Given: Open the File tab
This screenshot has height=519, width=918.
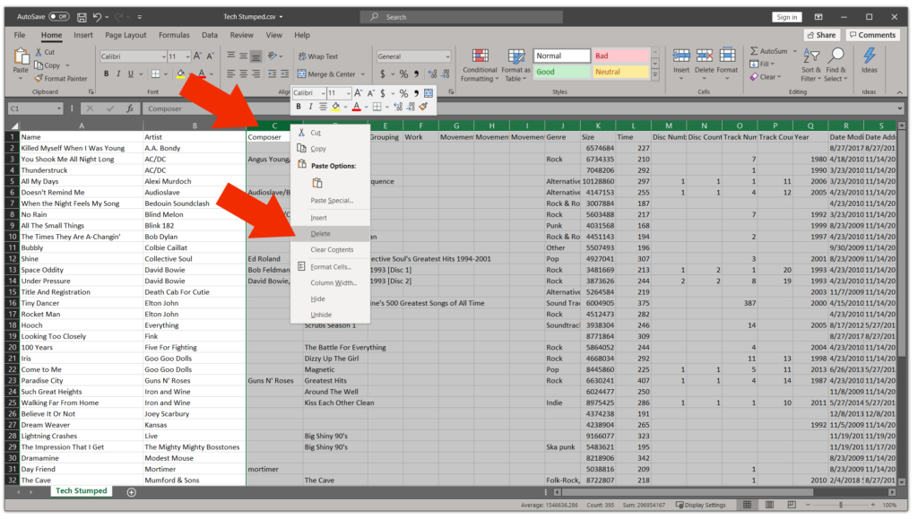Looking at the screenshot, I should (20, 35).
